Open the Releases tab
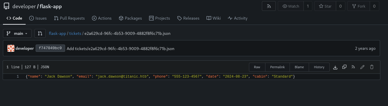This screenshot has height=106, width=388. click(188, 18)
